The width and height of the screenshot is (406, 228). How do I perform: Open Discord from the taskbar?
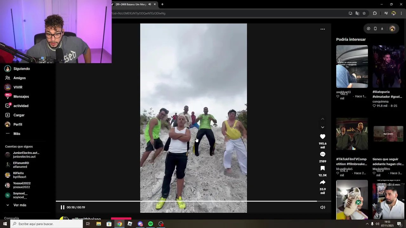point(140,224)
